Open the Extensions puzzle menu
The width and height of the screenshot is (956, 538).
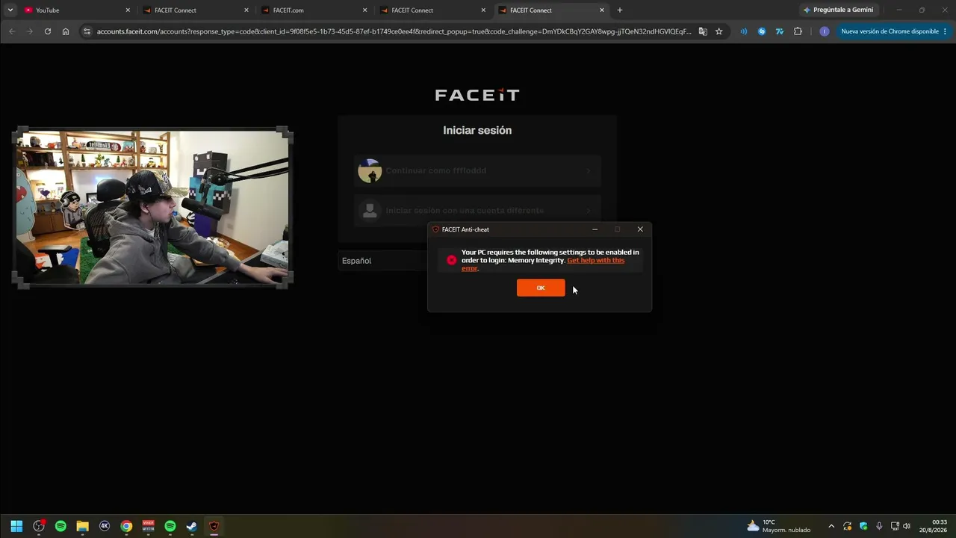(x=798, y=31)
